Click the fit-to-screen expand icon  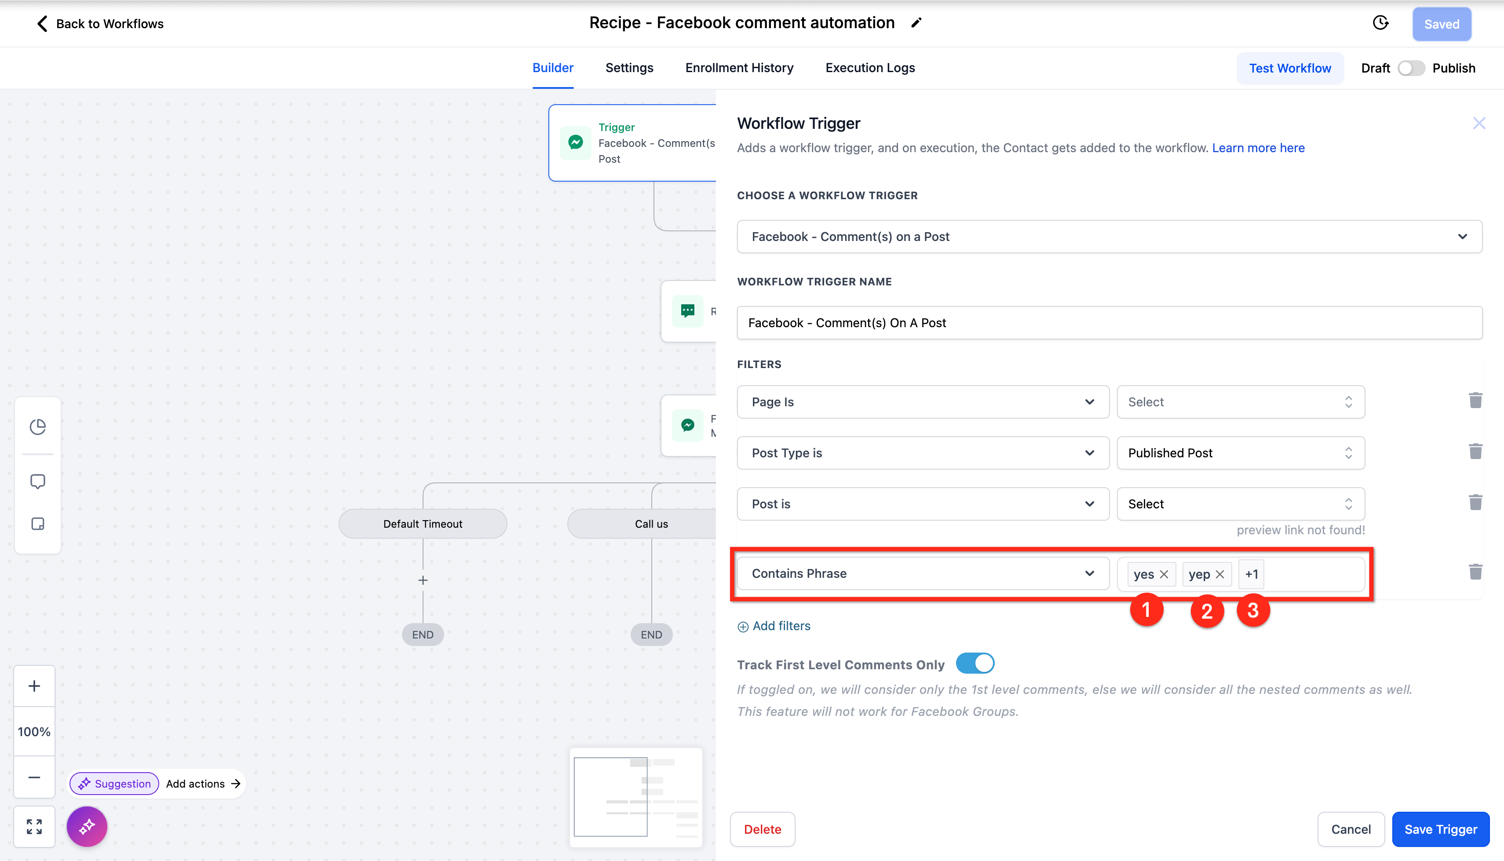pyautogui.click(x=34, y=826)
